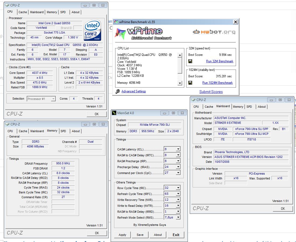This screenshot has width=296, height=242.
Task: Open SPD tab in top-left CPU-Z window
Action: 63,12
